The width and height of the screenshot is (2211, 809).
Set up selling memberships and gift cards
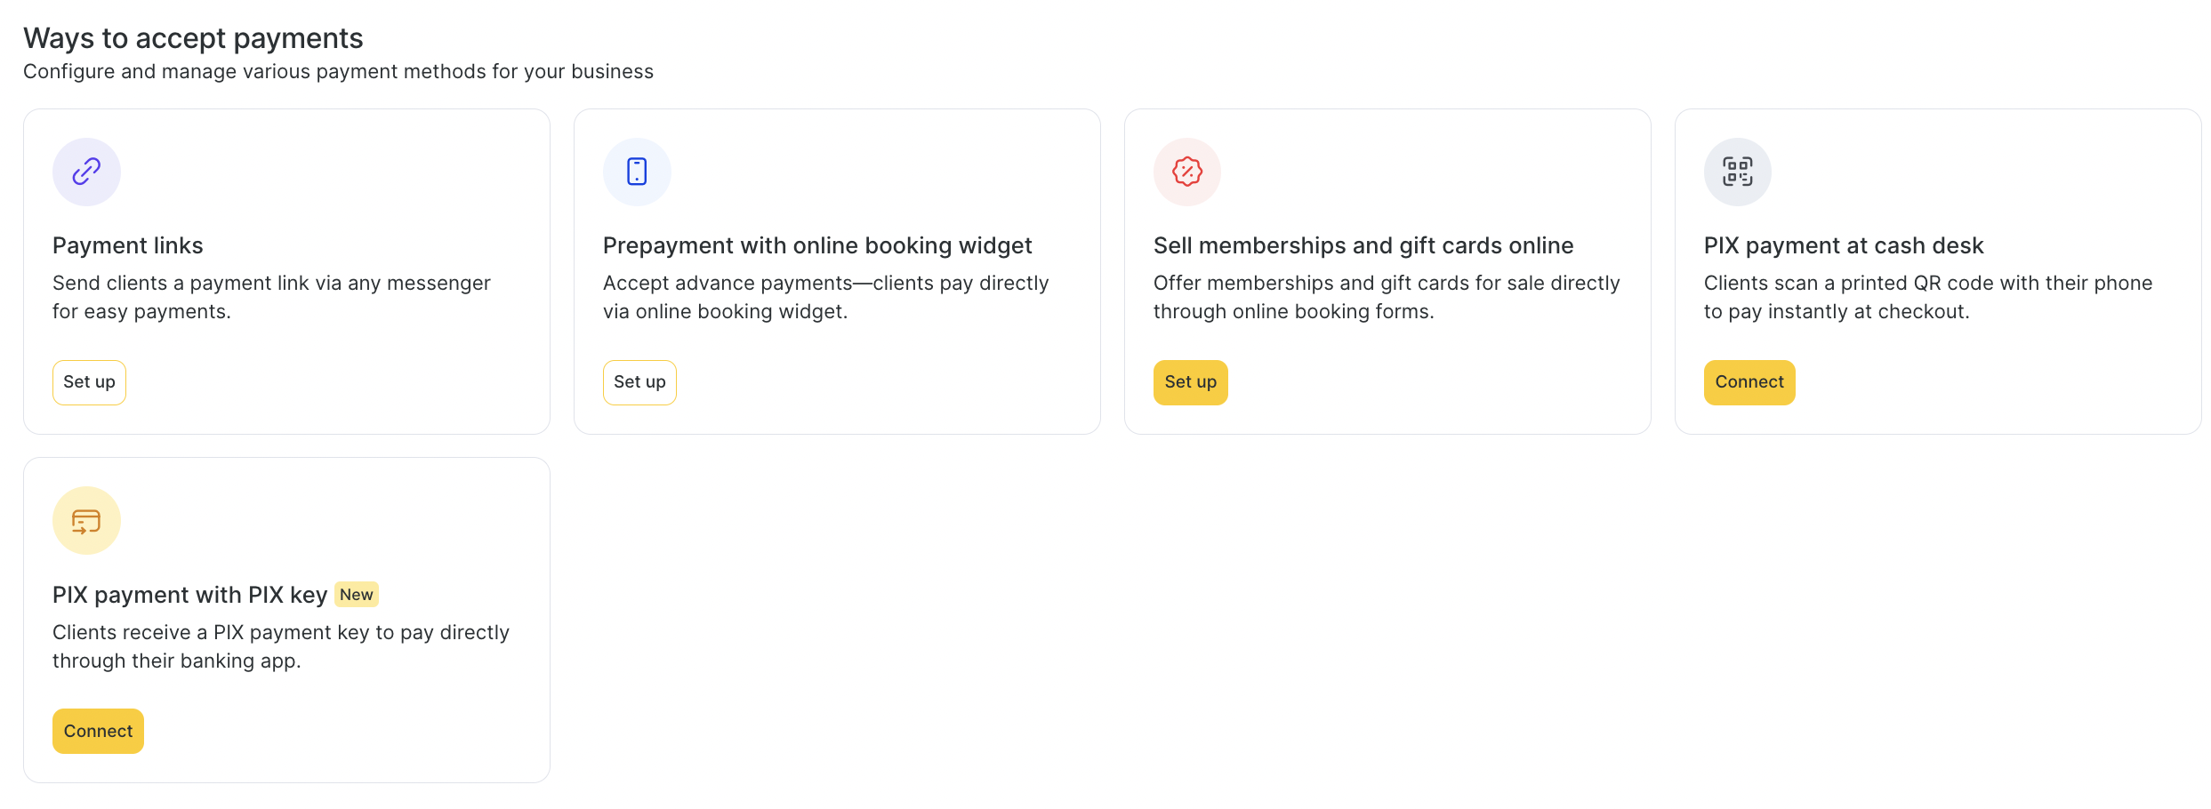pos(1191,382)
